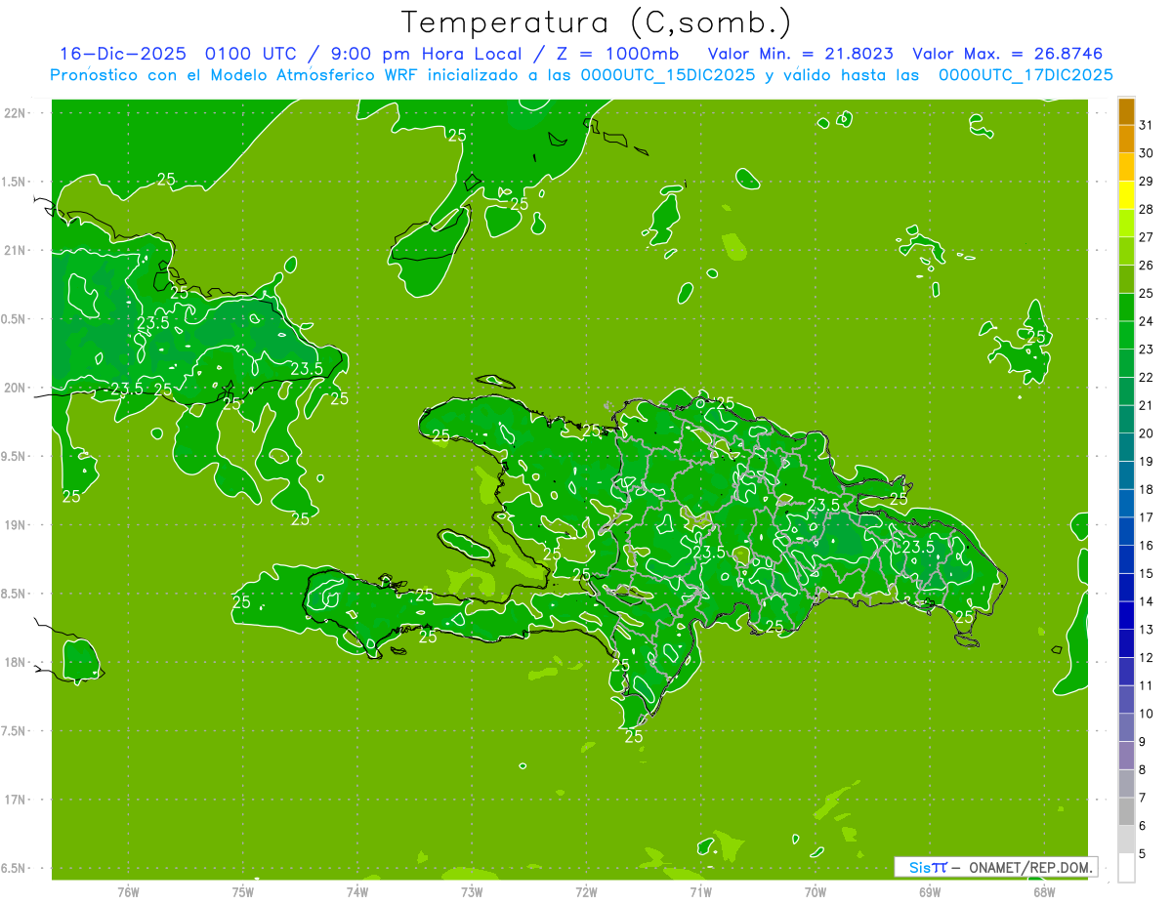Click the legend value "28"
1172x905 pixels.
click(1147, 209)
